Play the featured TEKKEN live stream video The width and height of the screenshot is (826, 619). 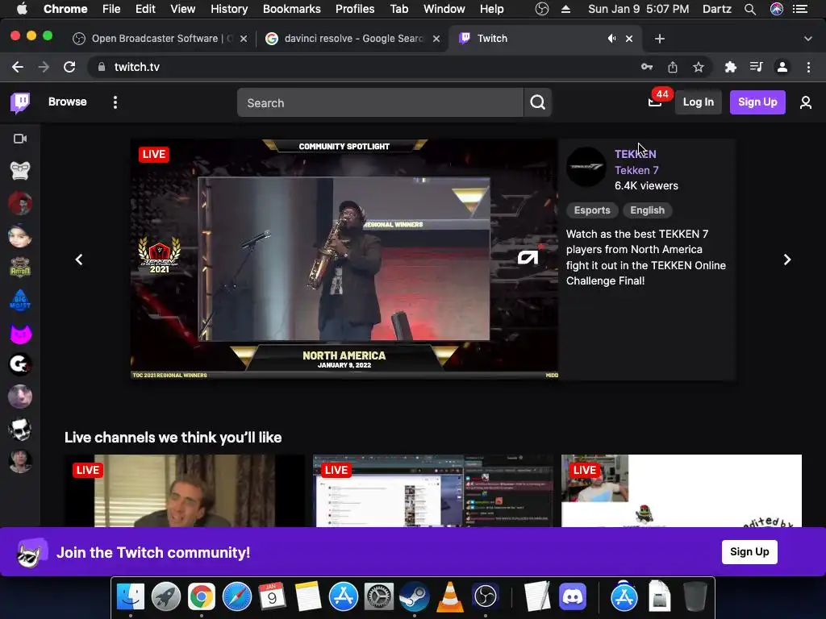pos(344,259)
